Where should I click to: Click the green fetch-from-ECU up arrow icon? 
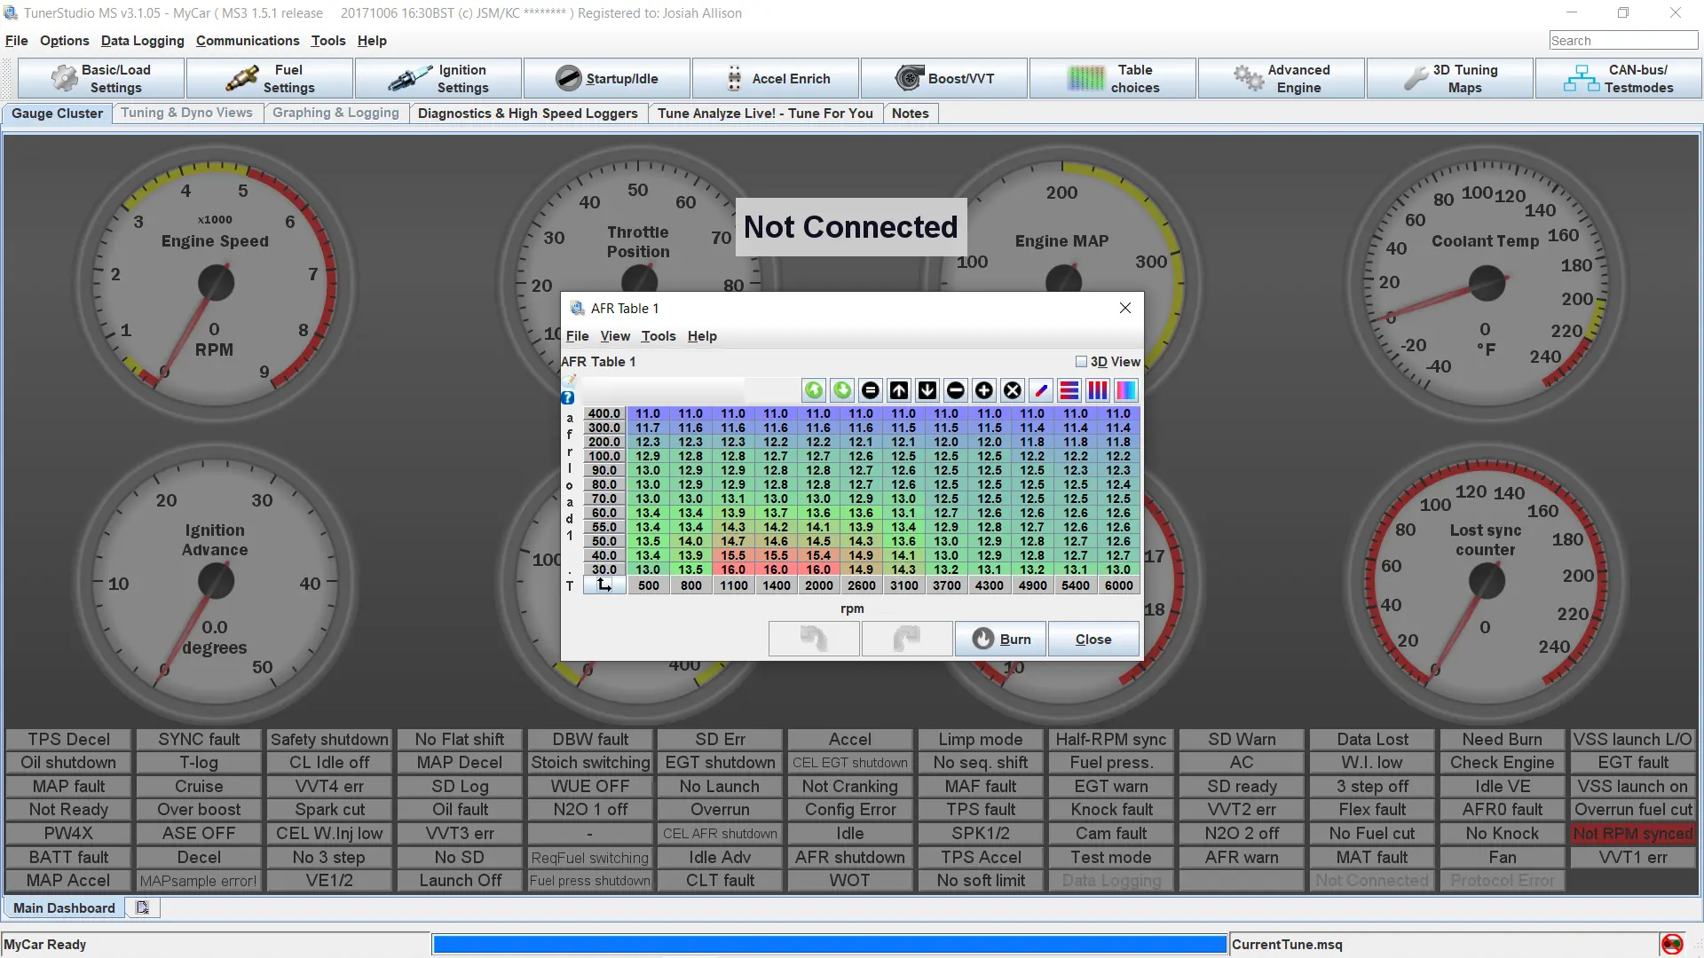click(x=814, y=390)
